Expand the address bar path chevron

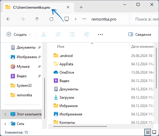[x=76, y=19]
